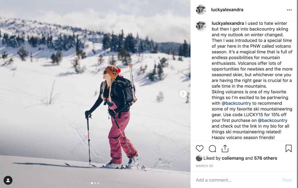Click avatar beside the caption text

click(201, 26)
